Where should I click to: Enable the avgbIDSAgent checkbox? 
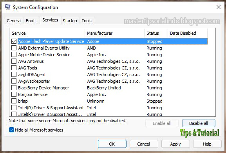tap(14, 75)
